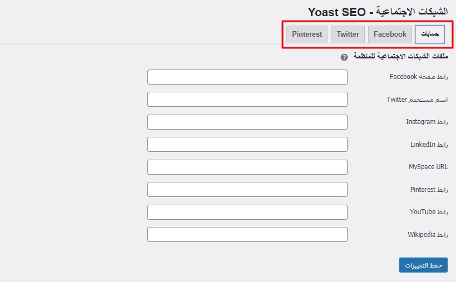Click the MySpace URL label
The width and height of the screenshot is (456, 282).
click(428, 167)
